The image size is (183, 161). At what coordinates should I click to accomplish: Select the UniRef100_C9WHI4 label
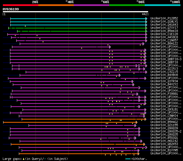coord(164,116)
